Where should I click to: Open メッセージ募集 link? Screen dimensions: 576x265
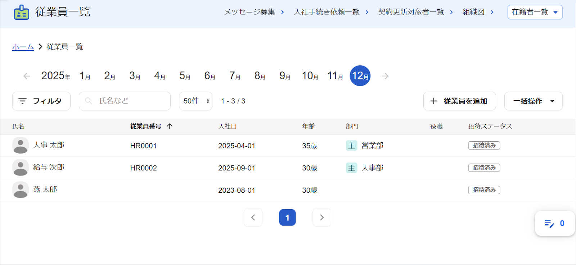(x=254, y=12)
